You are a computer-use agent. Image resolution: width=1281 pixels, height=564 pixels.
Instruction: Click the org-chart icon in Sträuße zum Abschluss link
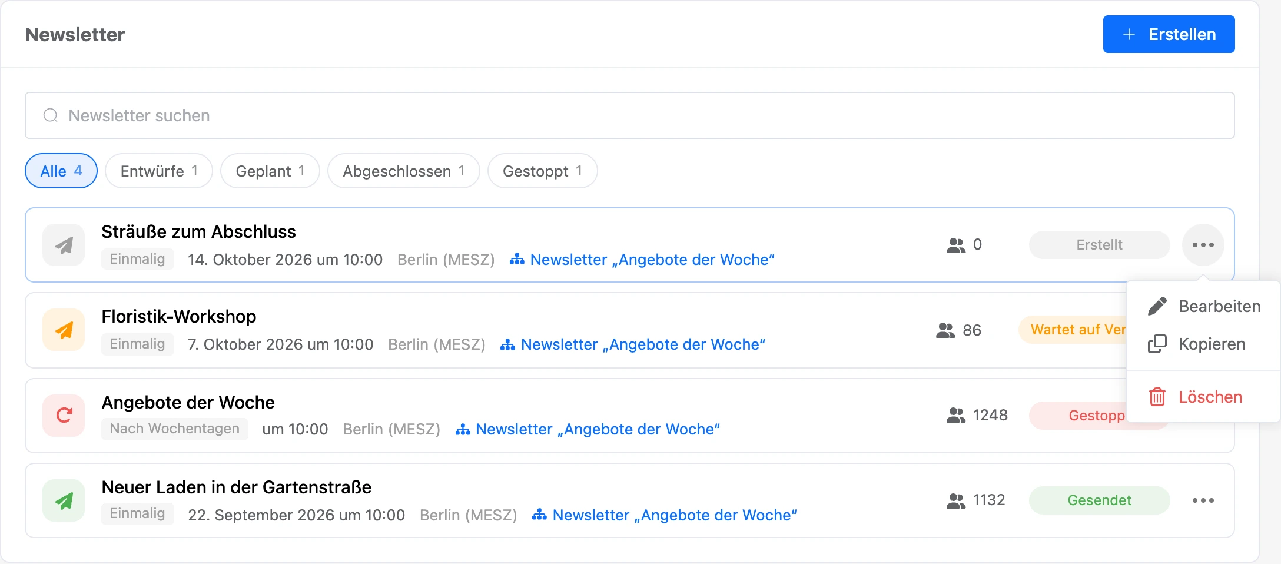[x=517, y=259]
